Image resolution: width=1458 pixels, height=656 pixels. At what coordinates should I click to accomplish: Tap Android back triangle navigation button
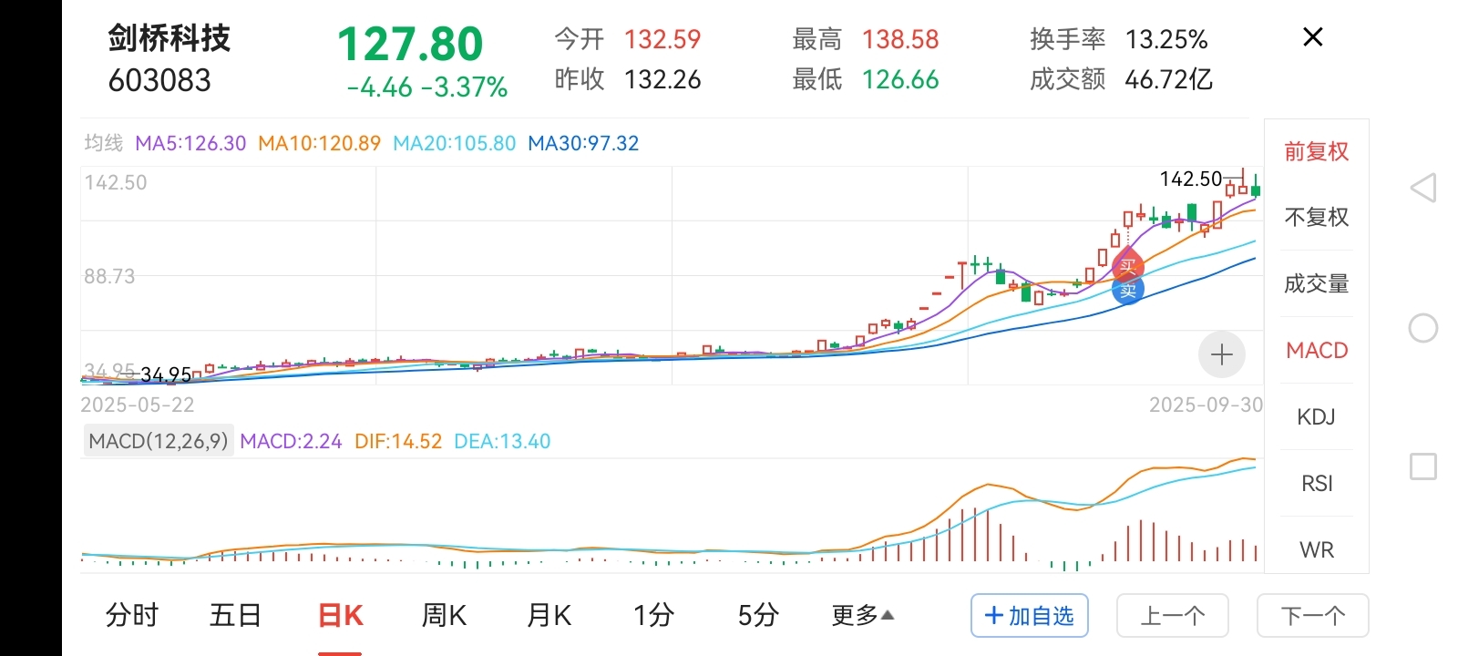point(1423,189)
